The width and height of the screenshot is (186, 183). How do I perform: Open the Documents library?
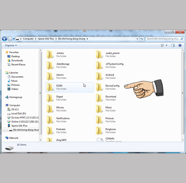(x=17, y=77)
